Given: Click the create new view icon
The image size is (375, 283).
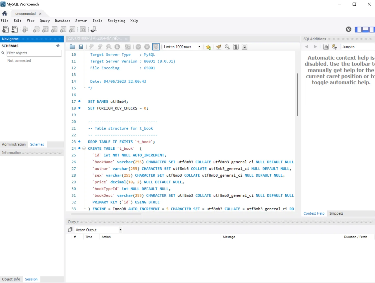Looking at the screenshot, I should coord(54,29).
